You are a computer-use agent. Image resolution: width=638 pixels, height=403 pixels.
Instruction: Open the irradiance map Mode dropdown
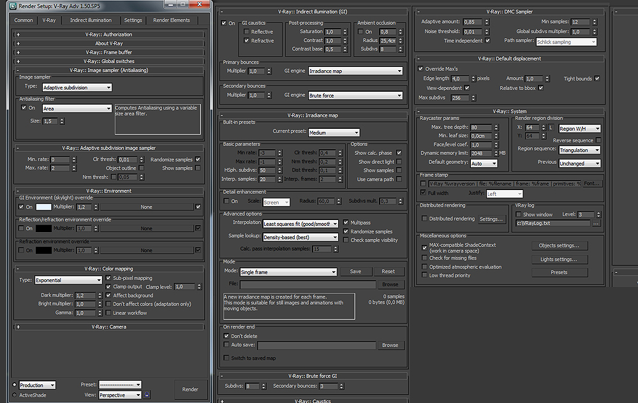pos(288,272)
